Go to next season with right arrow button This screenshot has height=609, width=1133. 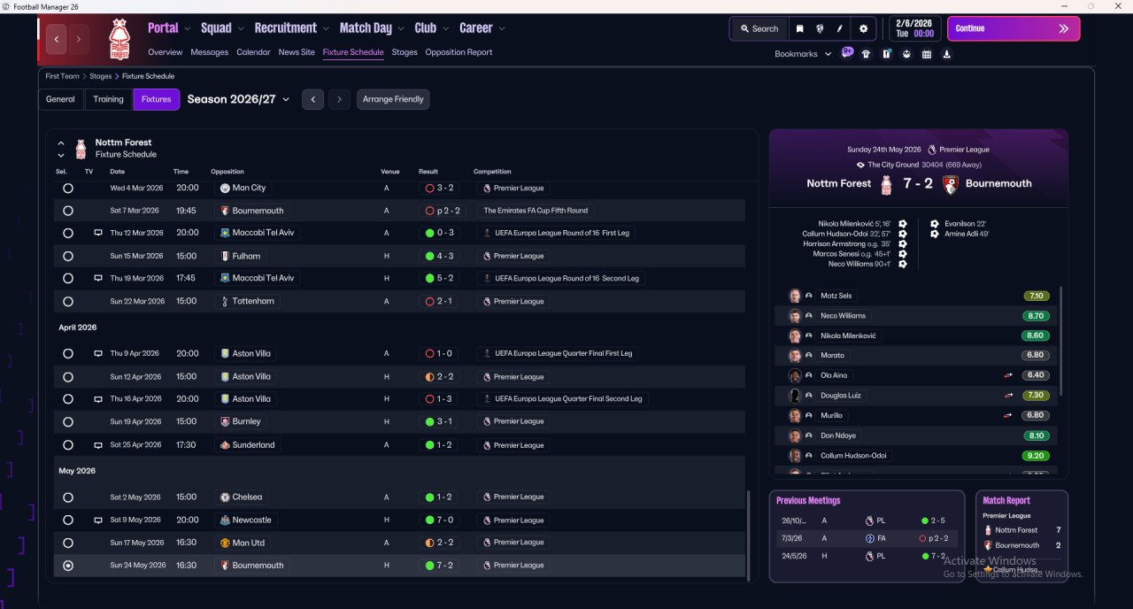click(339, 99)
